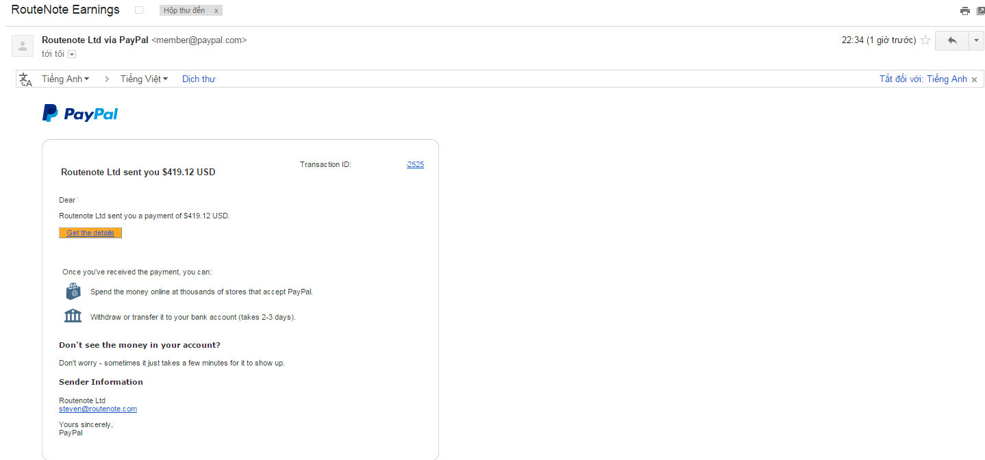Open the steven@routenote.com email link
Viewport: 985px width, 460px height.
pyautogui.click(x=98, y=409)
